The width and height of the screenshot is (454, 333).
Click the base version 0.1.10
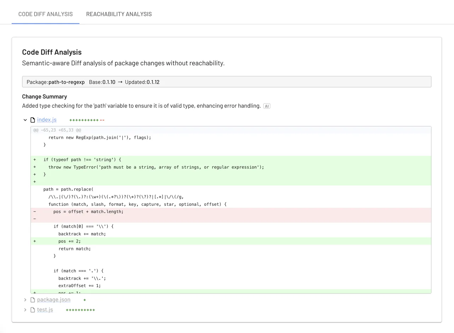[x=109, y=82]
